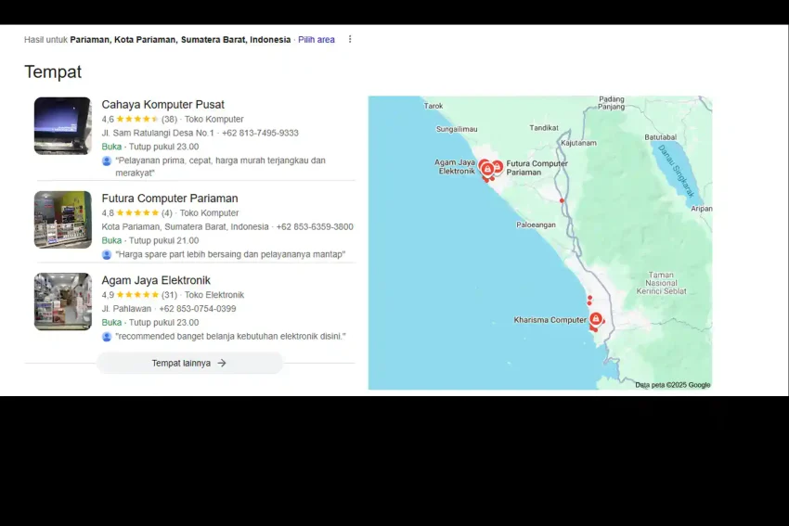Click the Tempat section heading

pos(53,72)
